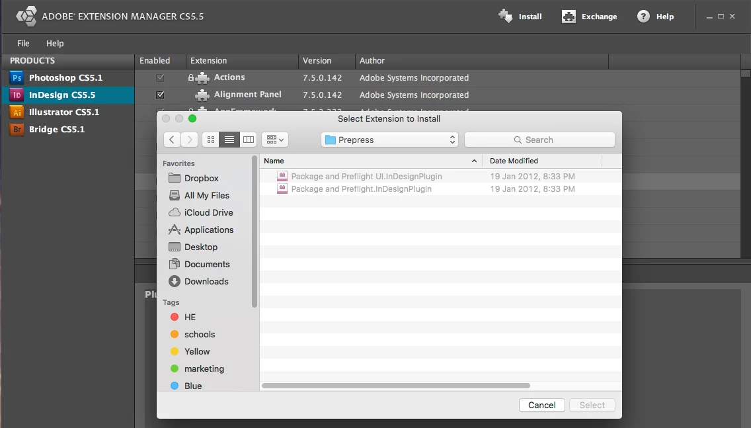Sort by the Author column header
751x428 pixels.
(481, 61)
